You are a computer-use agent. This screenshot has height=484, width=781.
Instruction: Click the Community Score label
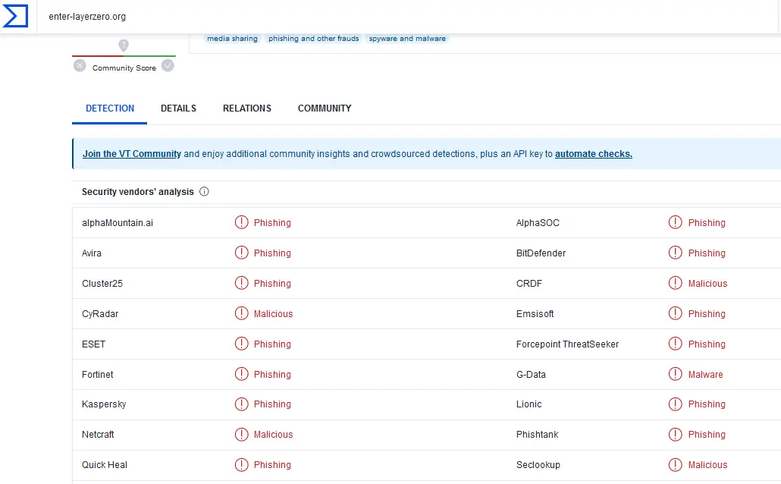point(124,68)
